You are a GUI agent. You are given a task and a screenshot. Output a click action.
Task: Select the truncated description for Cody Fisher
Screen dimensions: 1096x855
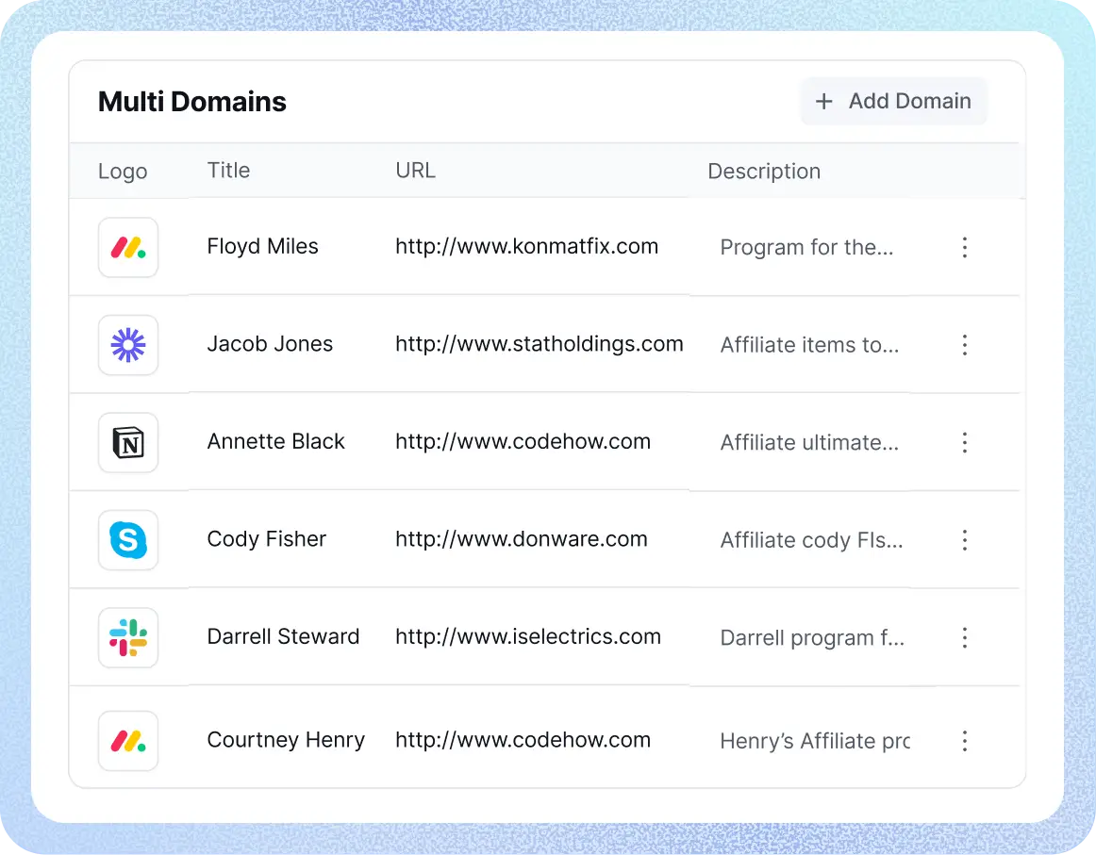click(811, 540)
